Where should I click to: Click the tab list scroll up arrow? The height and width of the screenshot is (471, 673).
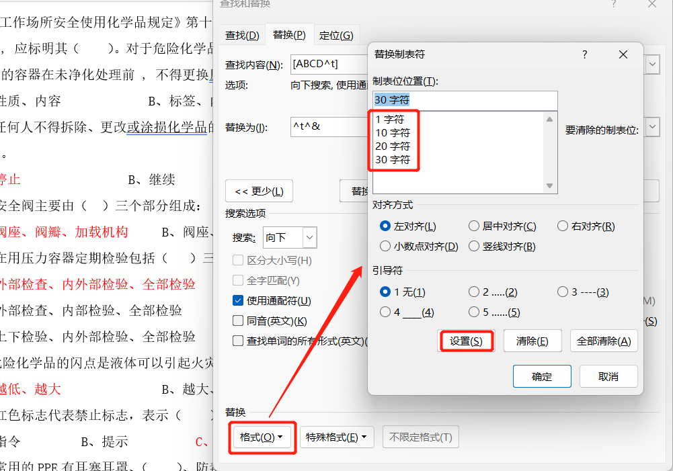coord(549,119)
